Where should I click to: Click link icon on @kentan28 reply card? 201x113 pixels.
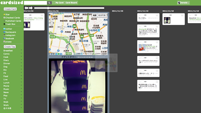point(145,26)
